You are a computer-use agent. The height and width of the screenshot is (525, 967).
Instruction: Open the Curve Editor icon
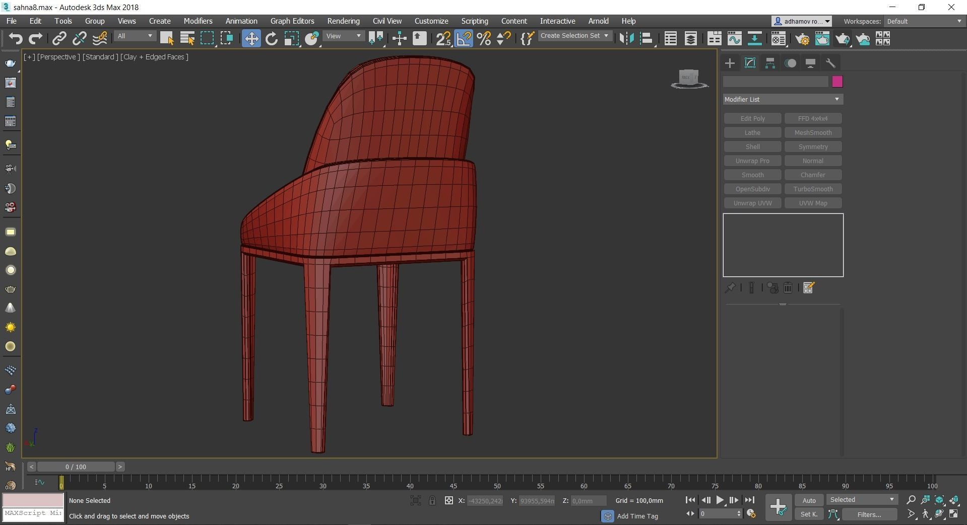734,39
